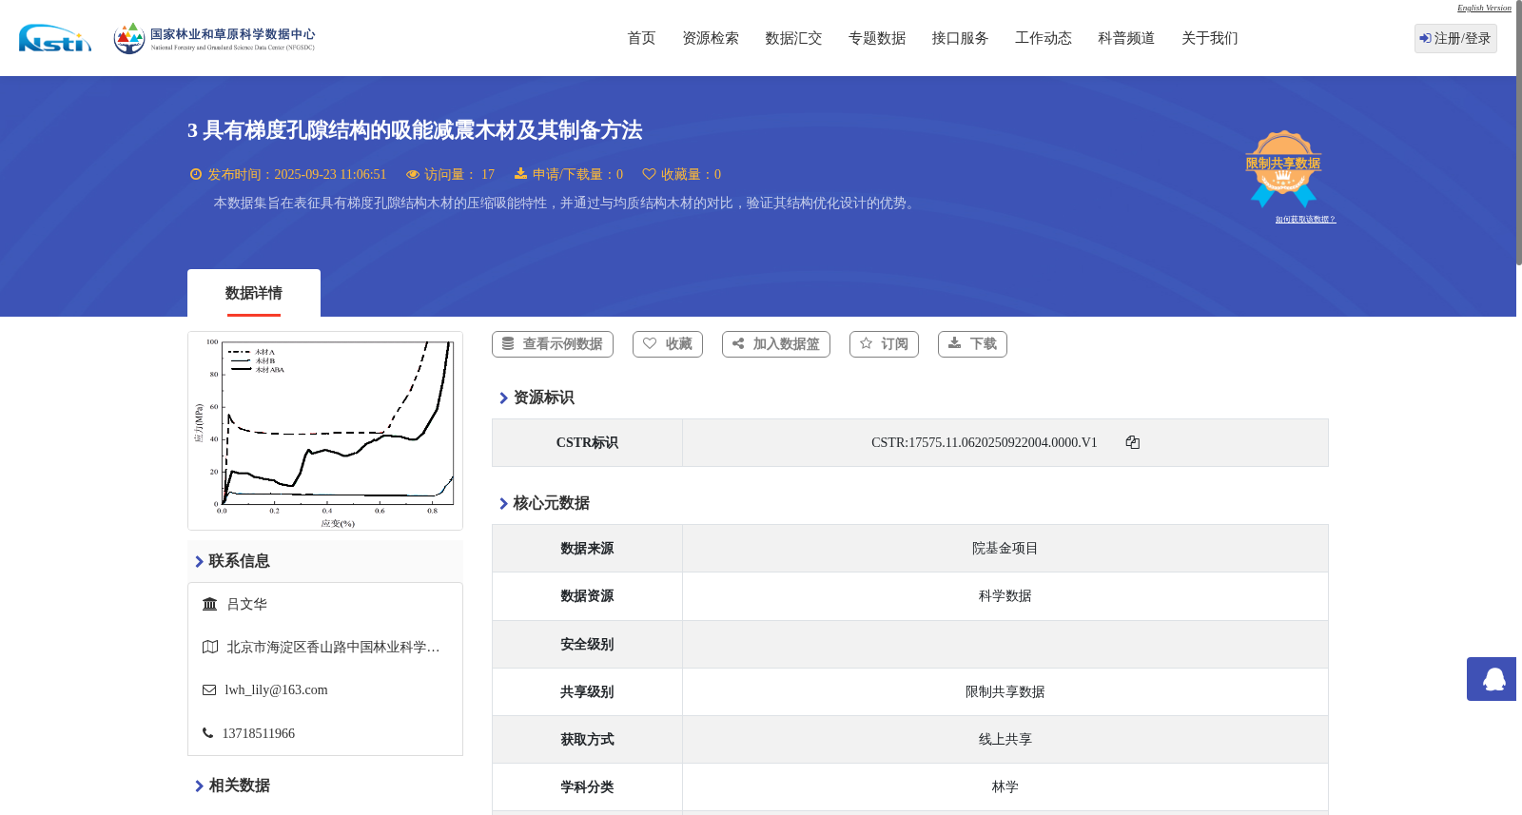This screenshot has width=1522, height=815.
Task: Open the 国家林业和草原科学数据中心 logo
Action: 214,38
